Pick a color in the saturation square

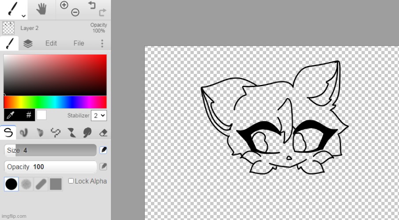click(55, 75)
